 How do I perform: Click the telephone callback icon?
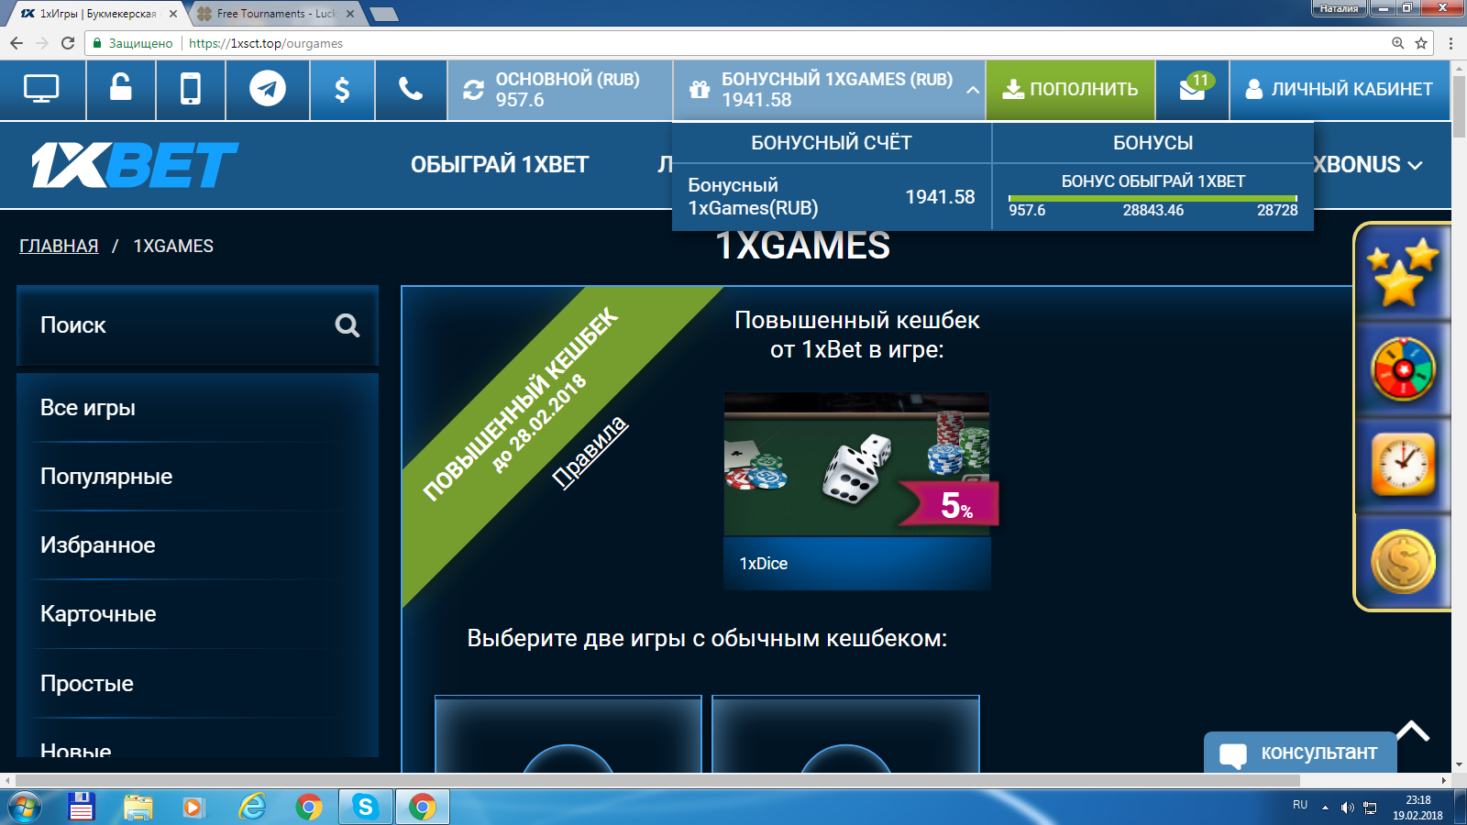pos(411,89)
